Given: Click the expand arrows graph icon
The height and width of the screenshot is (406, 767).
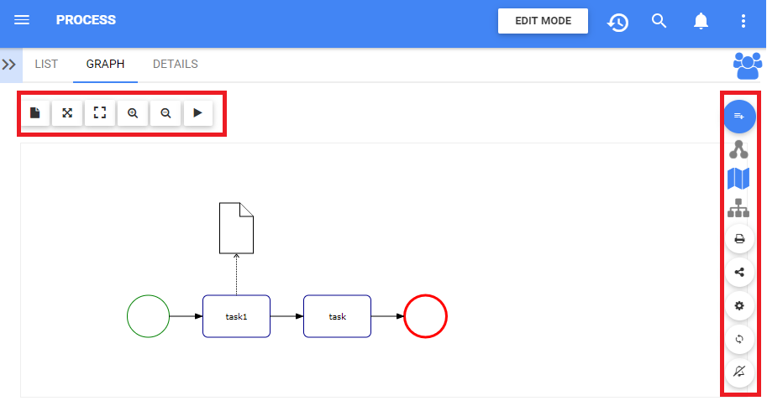Looking at the screenshot, I should [x=67, y=113].
